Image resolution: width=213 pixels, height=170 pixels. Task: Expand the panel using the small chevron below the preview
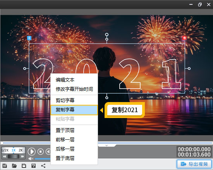pos(106,146)
